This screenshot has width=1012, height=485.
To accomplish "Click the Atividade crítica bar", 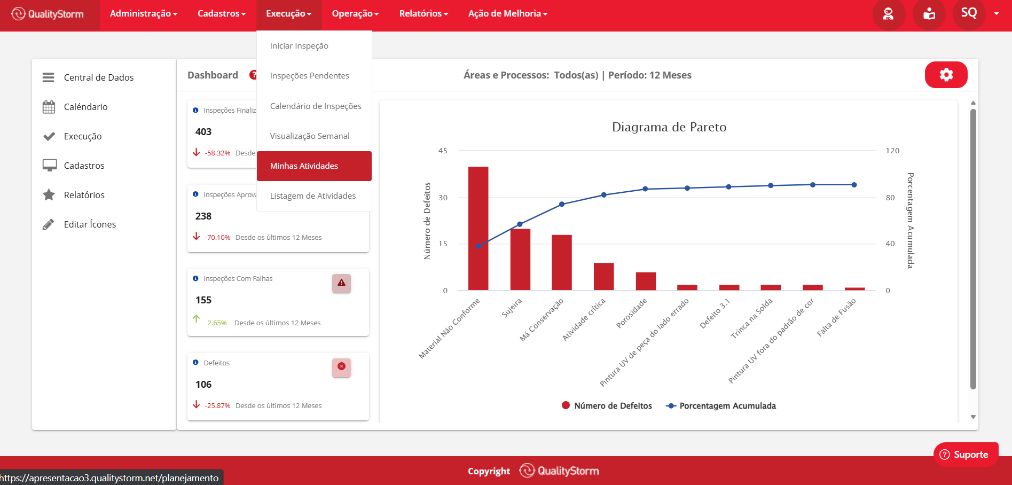I will pyautogui.click(x=604, y=277).
